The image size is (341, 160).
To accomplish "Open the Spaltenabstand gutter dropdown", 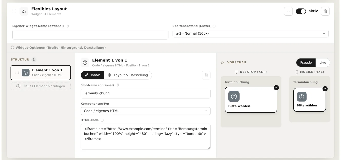I will 250,34.
